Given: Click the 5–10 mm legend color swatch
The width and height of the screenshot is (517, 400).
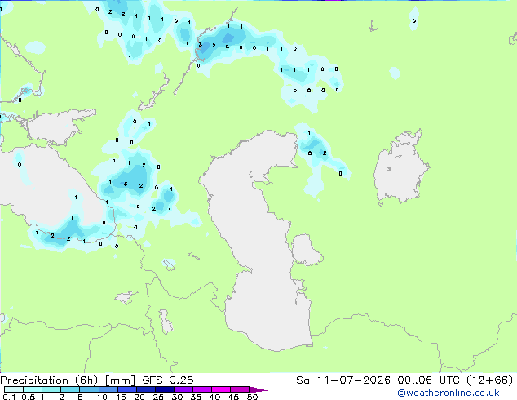Looking at the screenshot, I should [x=89, y=389].
